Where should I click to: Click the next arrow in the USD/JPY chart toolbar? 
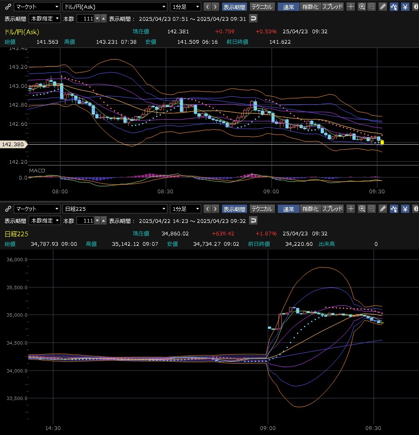point(215,7)
